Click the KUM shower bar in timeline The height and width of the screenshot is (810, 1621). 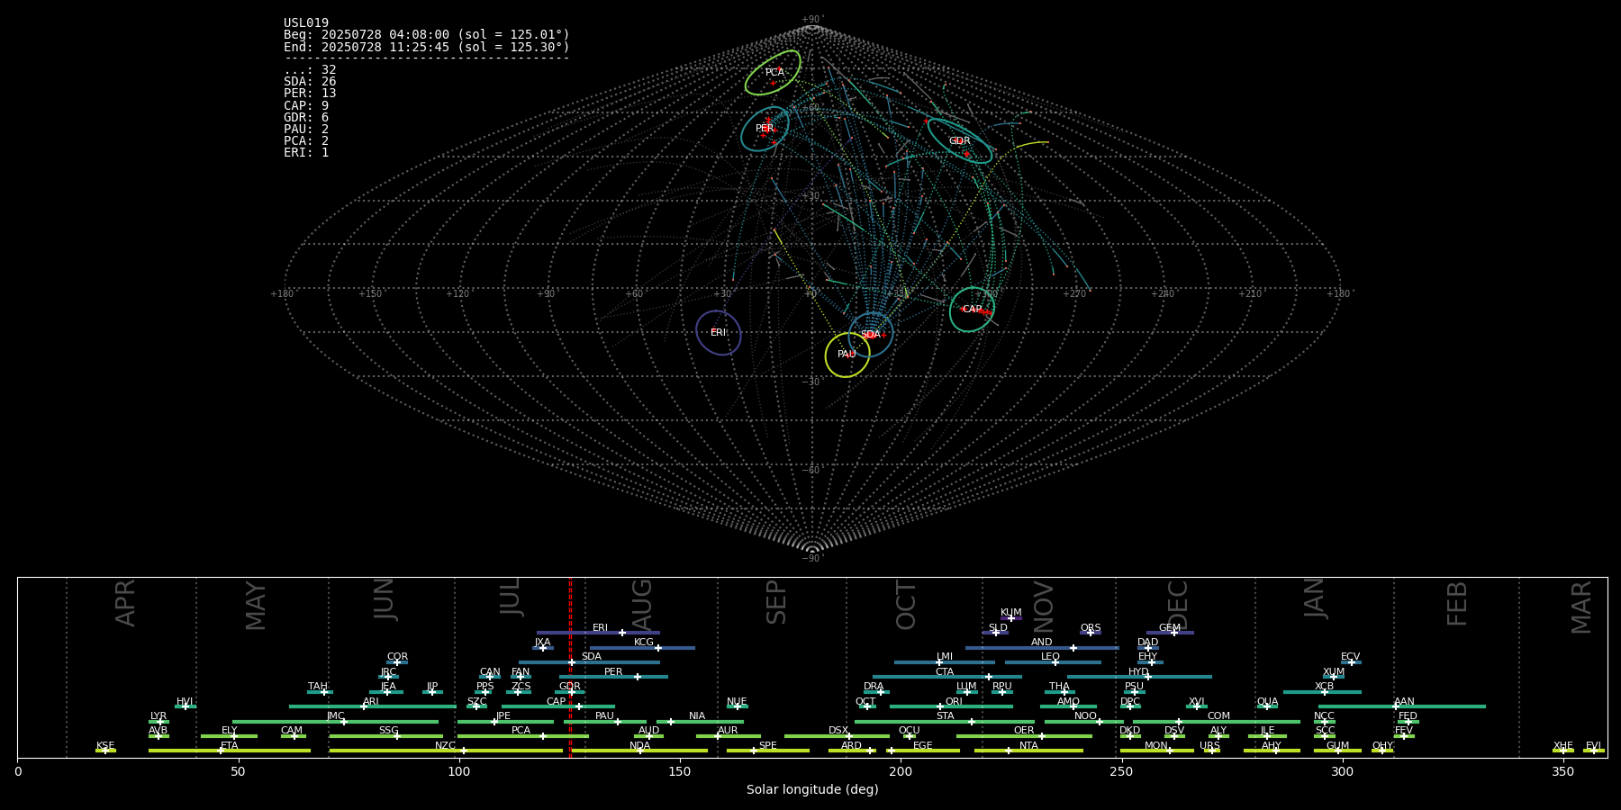tap(1011, 618)
